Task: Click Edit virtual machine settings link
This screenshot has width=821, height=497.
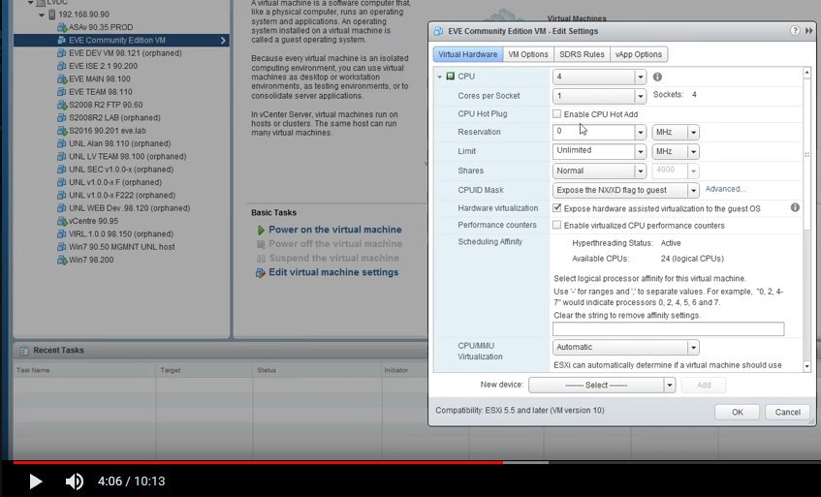Action: [x=333, y=272]
